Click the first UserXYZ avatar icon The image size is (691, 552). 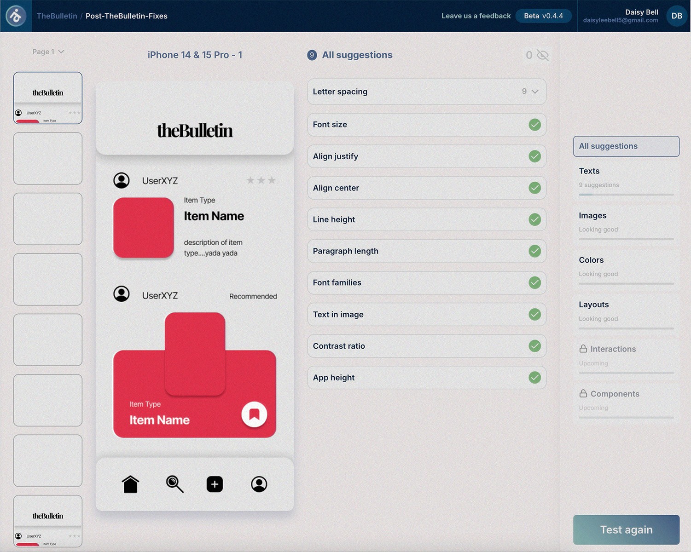[x=122, y=180]
